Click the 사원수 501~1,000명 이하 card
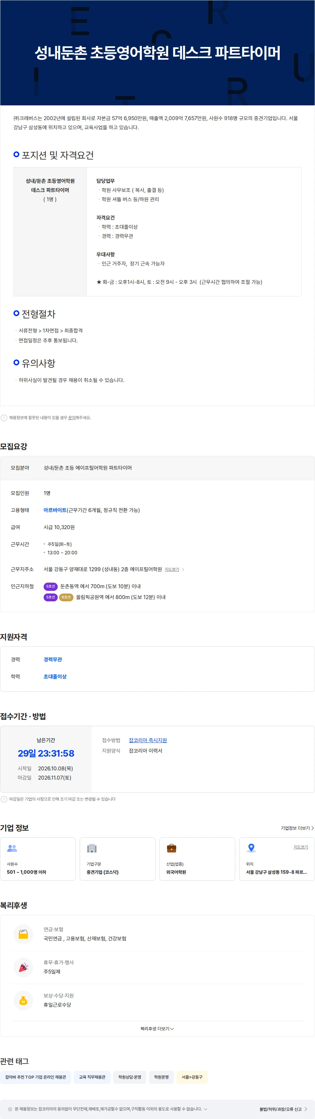This screenshot has width=315, height=1119. tap(38, 859)
